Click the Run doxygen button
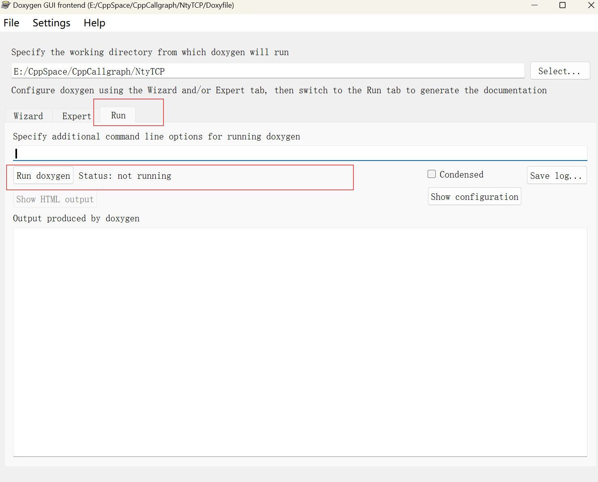598x482 pixels. click(x=43, y=176)
